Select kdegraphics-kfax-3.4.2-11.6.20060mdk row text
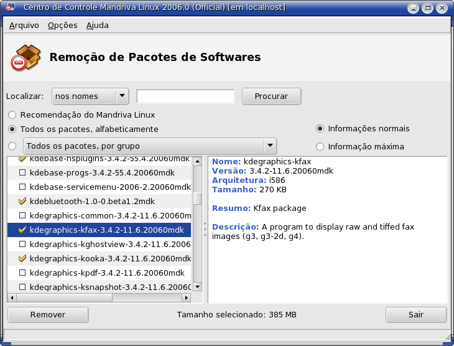The height and width of the screenshot is (346, 454). tap(107, 230)
